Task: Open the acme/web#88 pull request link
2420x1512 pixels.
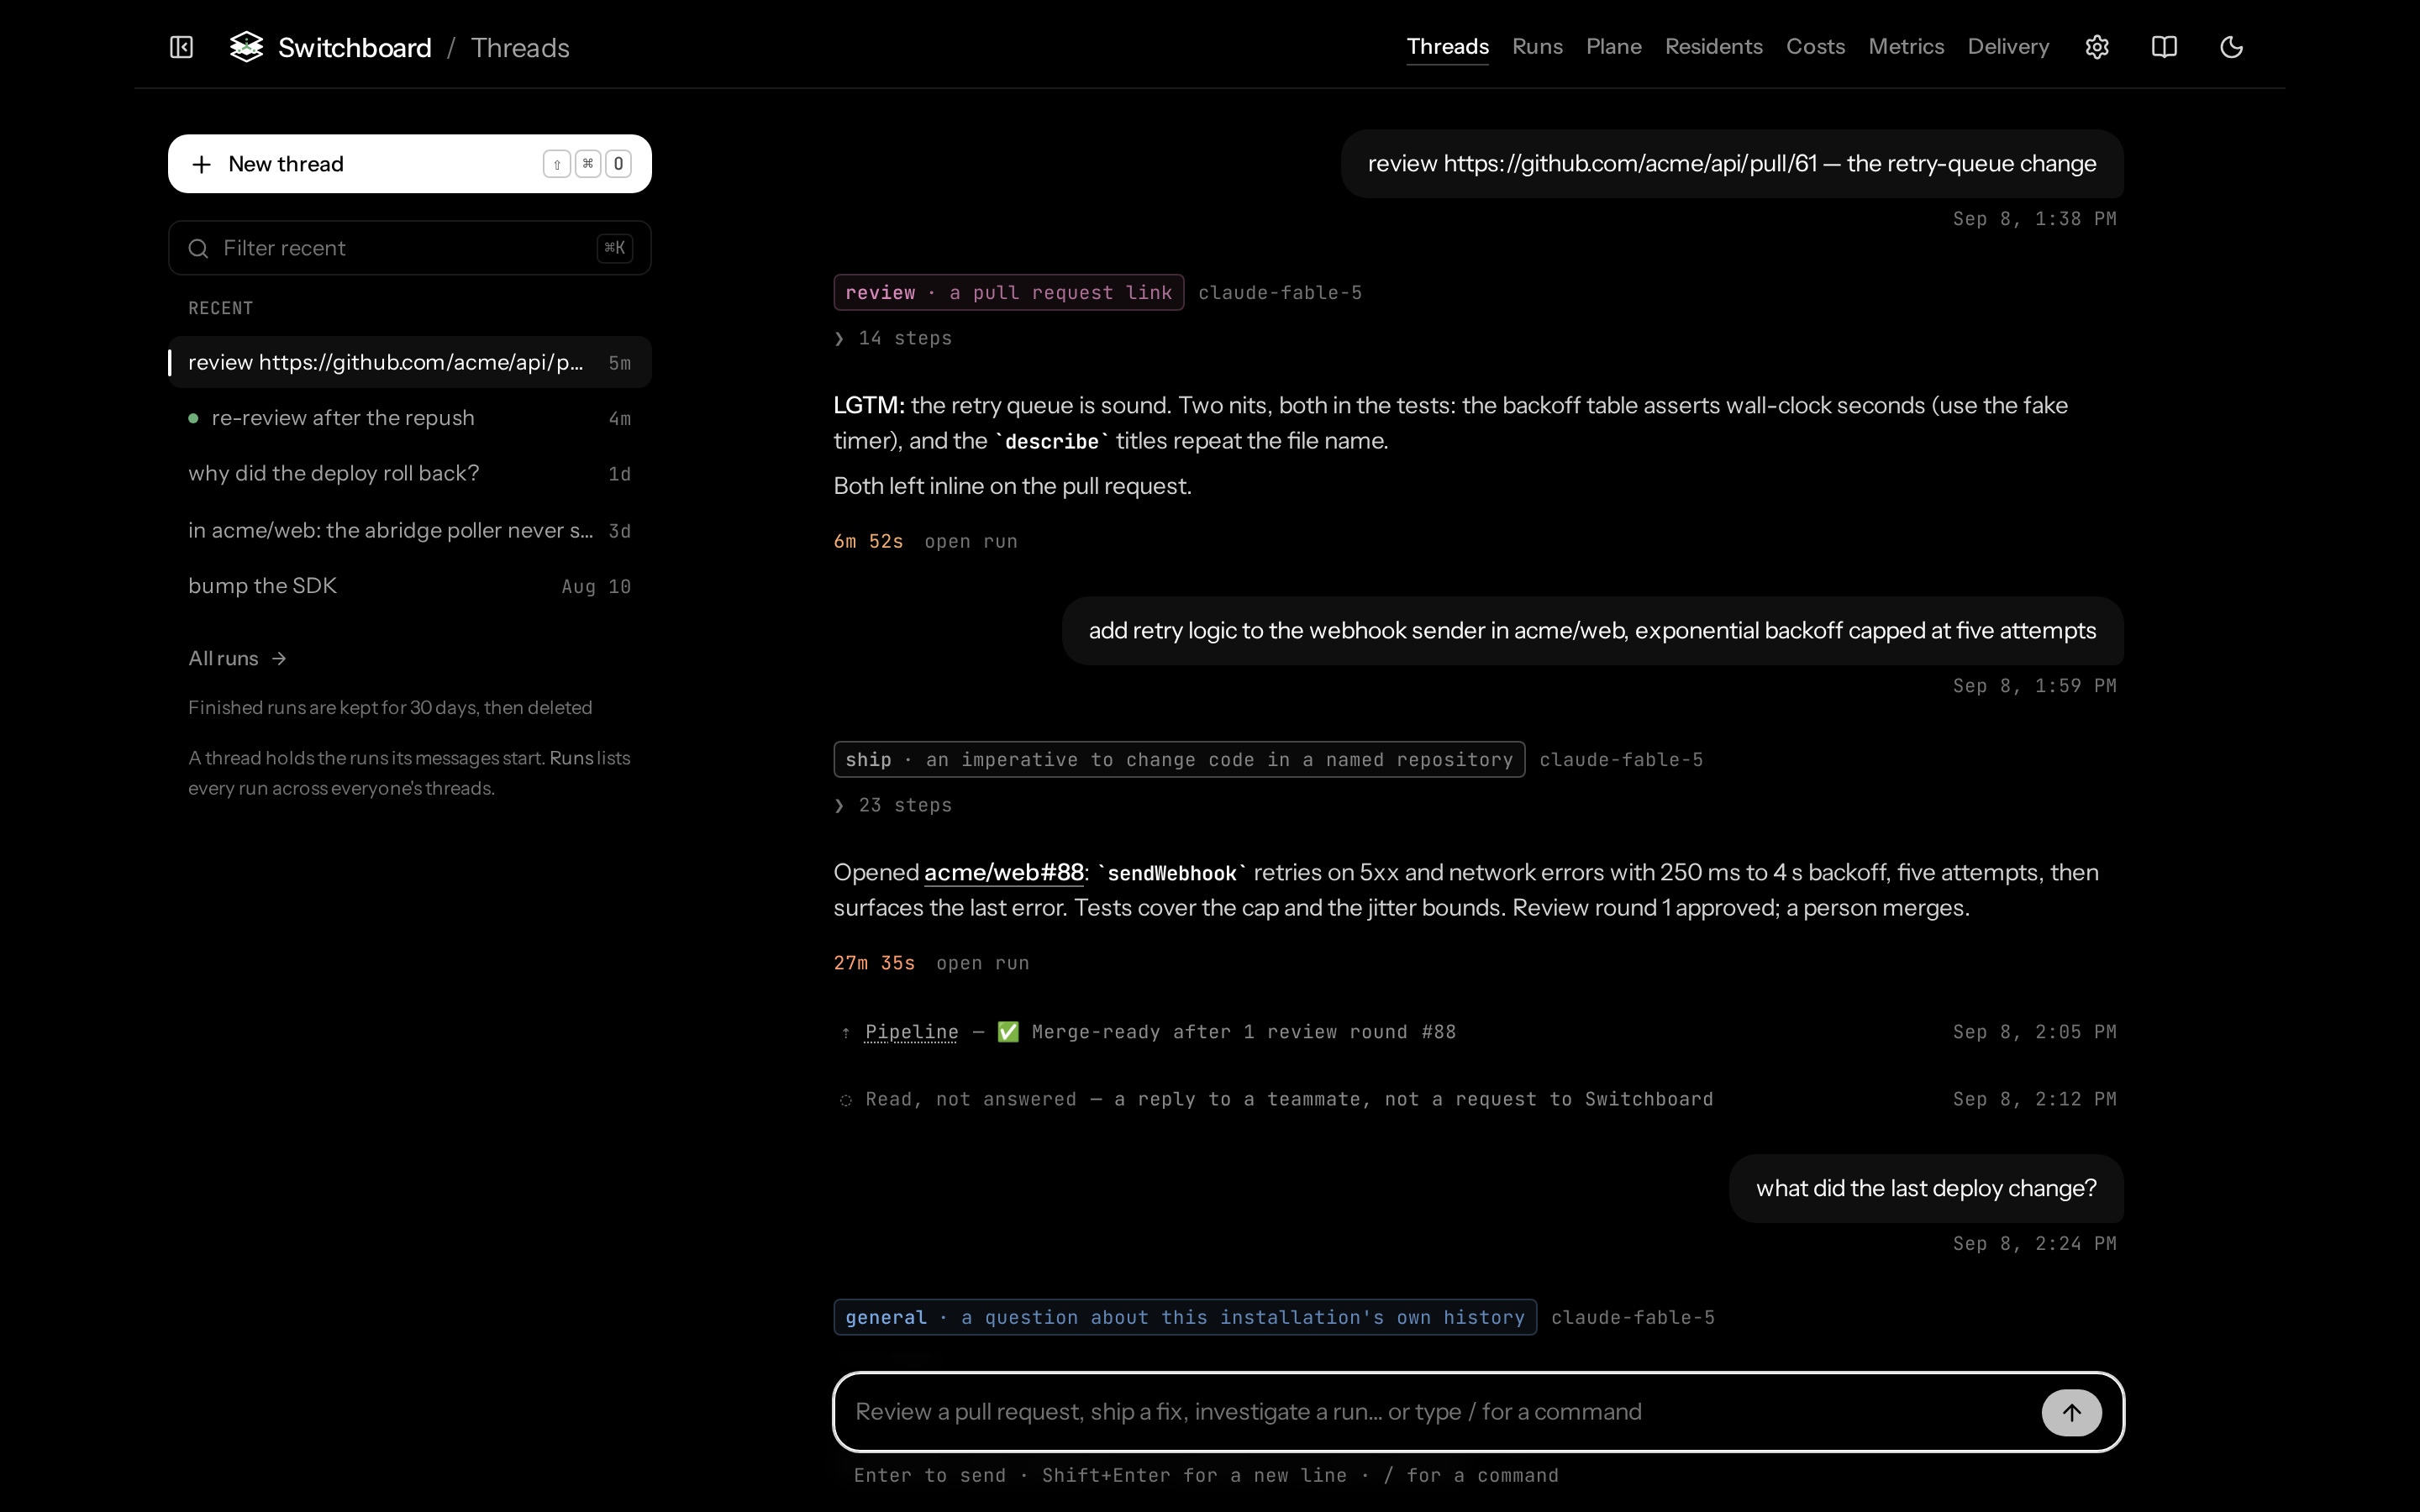Action: coord(1003,872)
